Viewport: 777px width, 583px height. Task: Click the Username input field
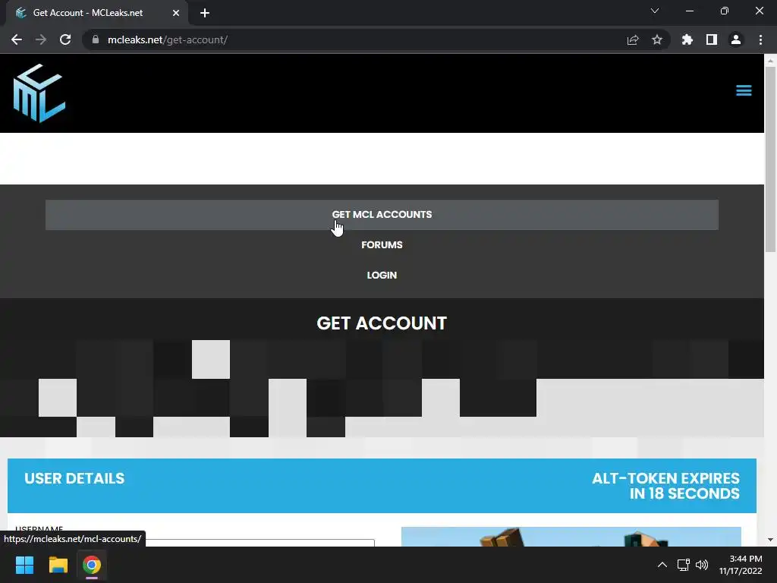195,542
